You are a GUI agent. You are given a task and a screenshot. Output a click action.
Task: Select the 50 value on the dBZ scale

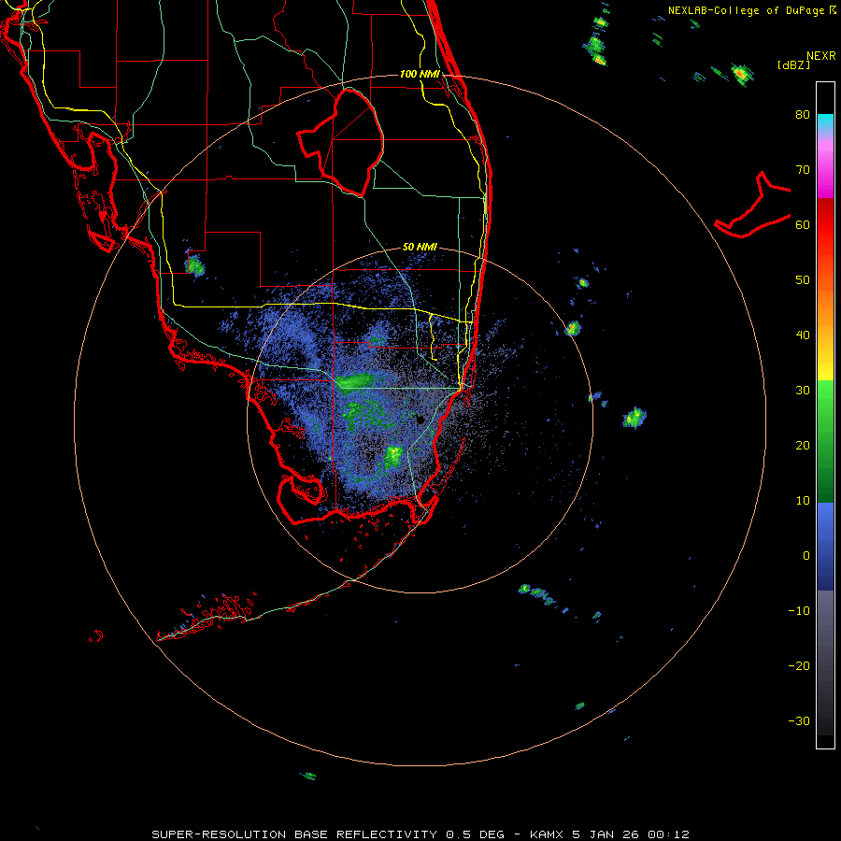coord(803,280)
